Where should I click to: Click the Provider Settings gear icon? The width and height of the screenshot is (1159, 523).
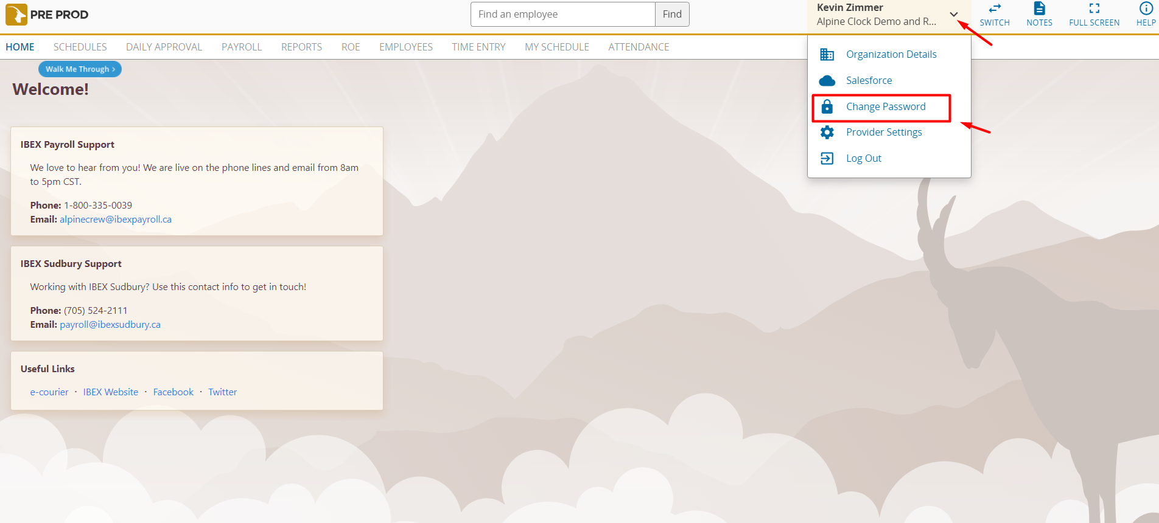(x=827, y=132)
